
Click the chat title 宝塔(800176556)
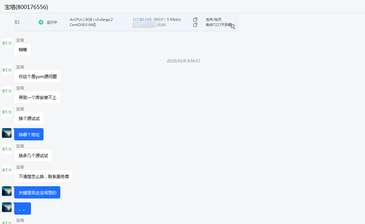pyautogui.click(x=26, y=7)
